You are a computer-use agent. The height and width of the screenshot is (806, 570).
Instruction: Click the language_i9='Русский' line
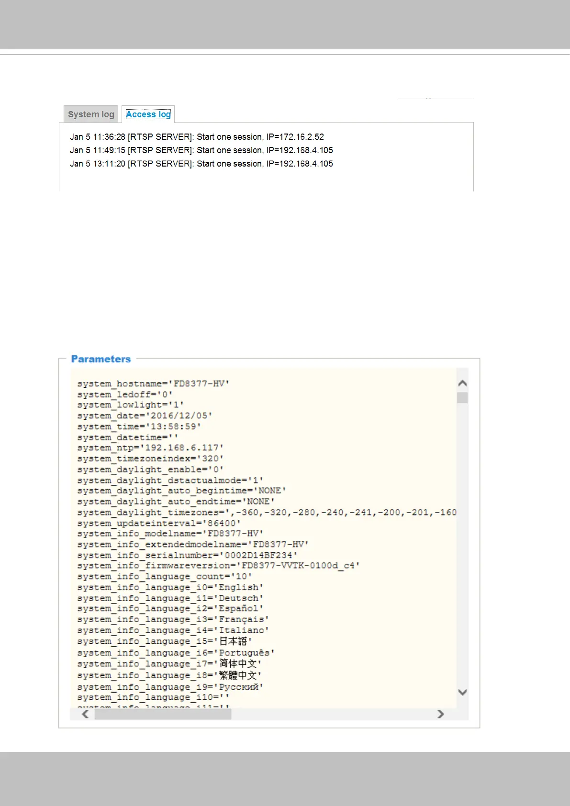point(170,687)
